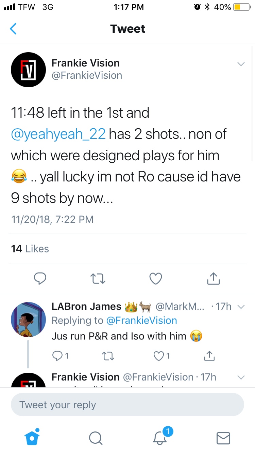Viewport: 255px width, 455px height.
Task: Open Notifications bell with 1 badge
Action: [160, 437]
